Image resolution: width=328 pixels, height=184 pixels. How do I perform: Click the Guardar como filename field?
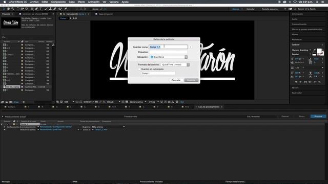point(168,47)
